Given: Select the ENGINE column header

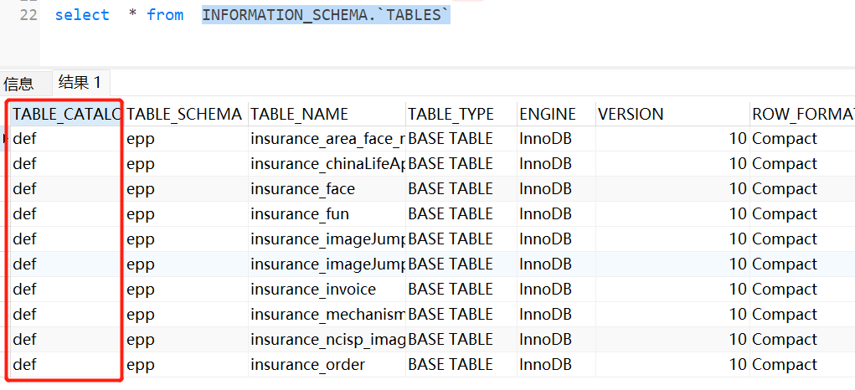Looking at the screenshot, I should pyautogui.click(x=548, y=114).
